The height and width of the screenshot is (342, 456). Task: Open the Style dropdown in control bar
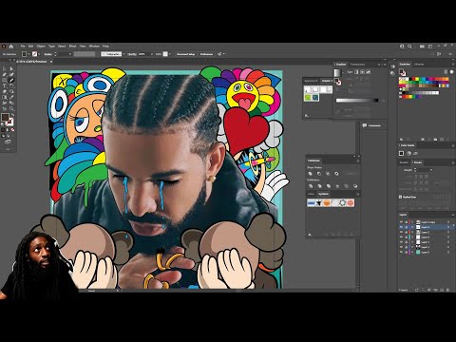[x=170, y=54]
